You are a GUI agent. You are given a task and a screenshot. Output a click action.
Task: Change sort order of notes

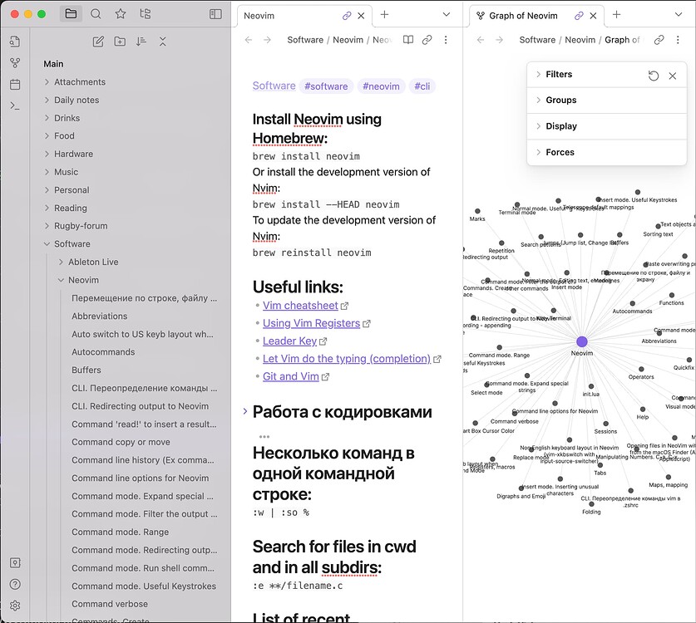click(x=140, y=41)
